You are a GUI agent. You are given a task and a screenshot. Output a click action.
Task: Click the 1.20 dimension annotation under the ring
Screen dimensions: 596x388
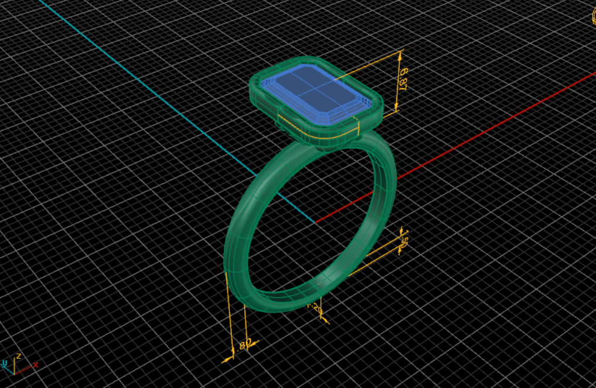point(316,307)
